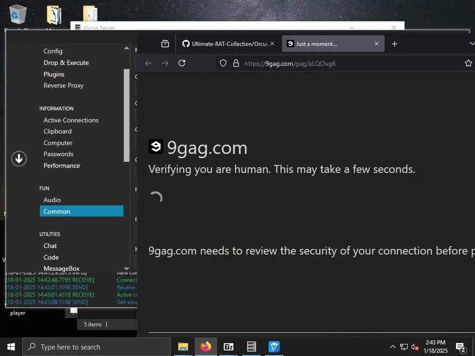This screenshot has height=356, width=475.
Task: Select the second desktop folder icon
Action: coord(54,15)
